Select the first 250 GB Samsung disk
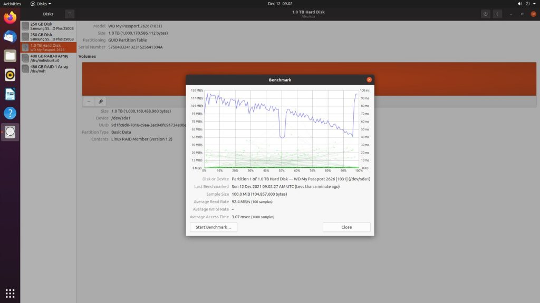 tap(49, 26)
